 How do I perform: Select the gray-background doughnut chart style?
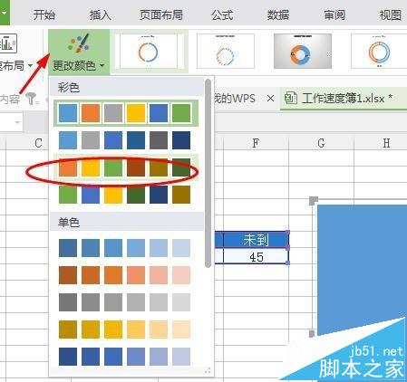(x=303, y=52)
